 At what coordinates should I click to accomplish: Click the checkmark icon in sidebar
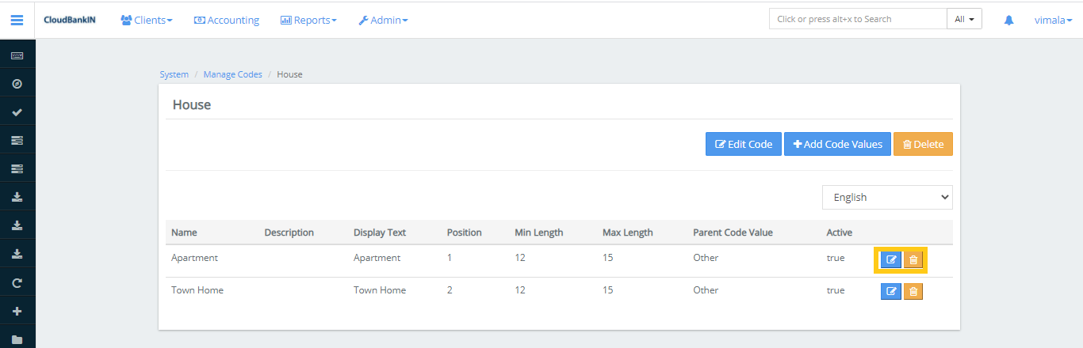coord(17,112)
